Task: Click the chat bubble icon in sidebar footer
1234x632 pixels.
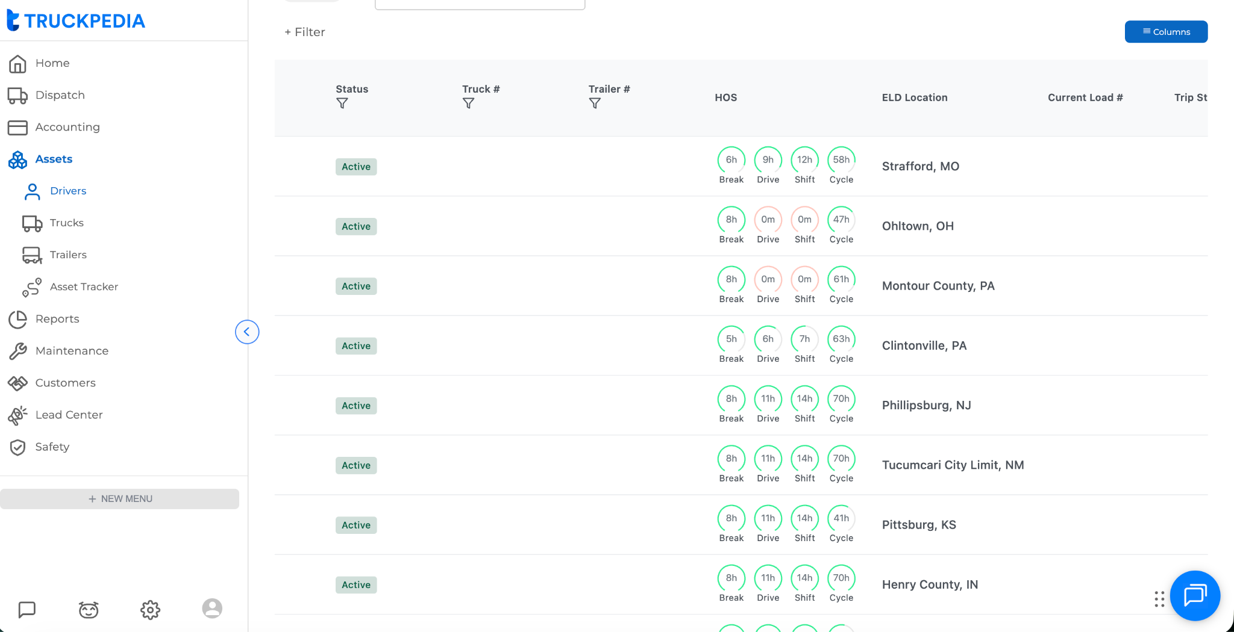Action: tap(27, 610)
